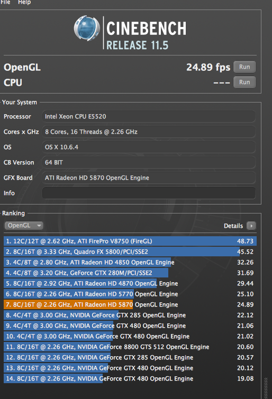The width and height of the screenshot is (272, 399).
Task: Click the CINEBENCH title text
Action: 146,28
